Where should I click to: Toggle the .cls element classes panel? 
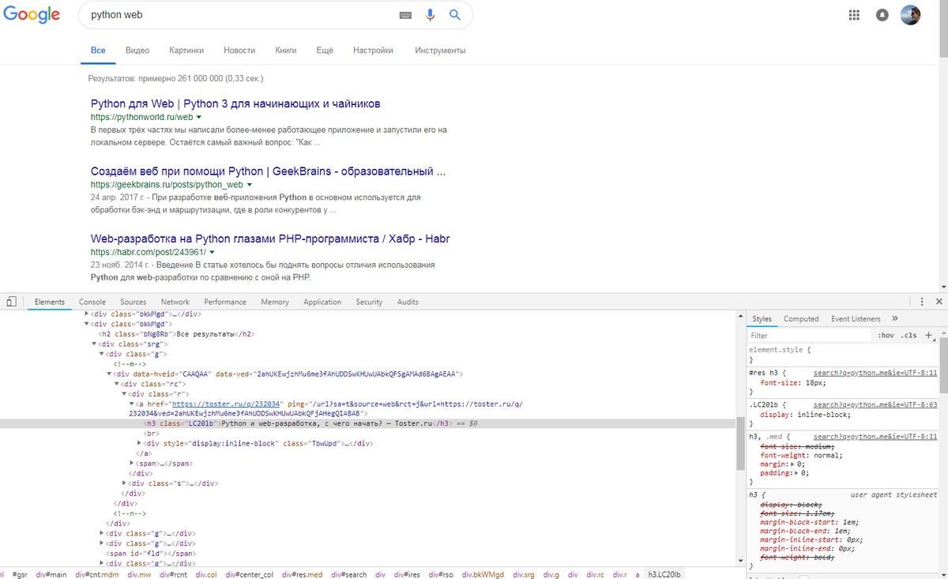[908, 336]
